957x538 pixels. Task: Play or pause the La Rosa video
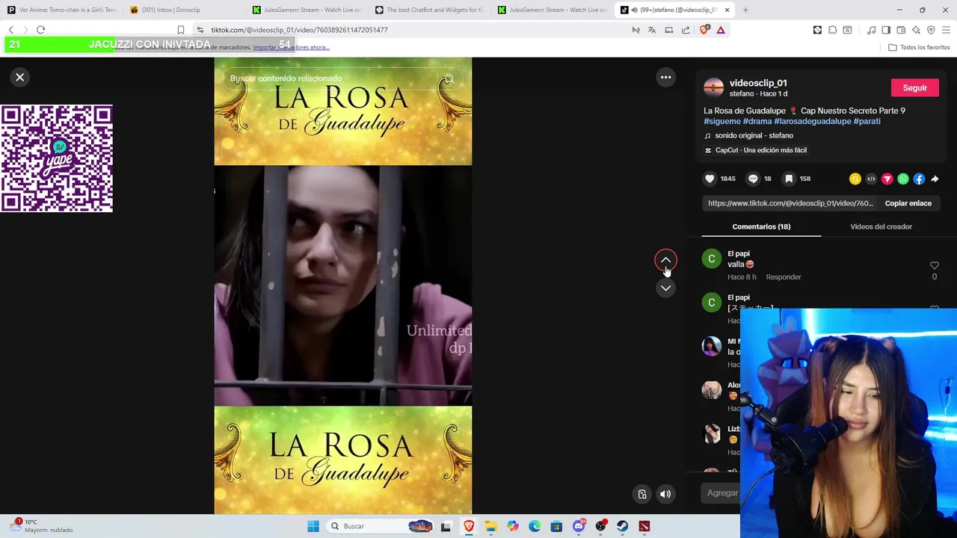click(343, 285)
